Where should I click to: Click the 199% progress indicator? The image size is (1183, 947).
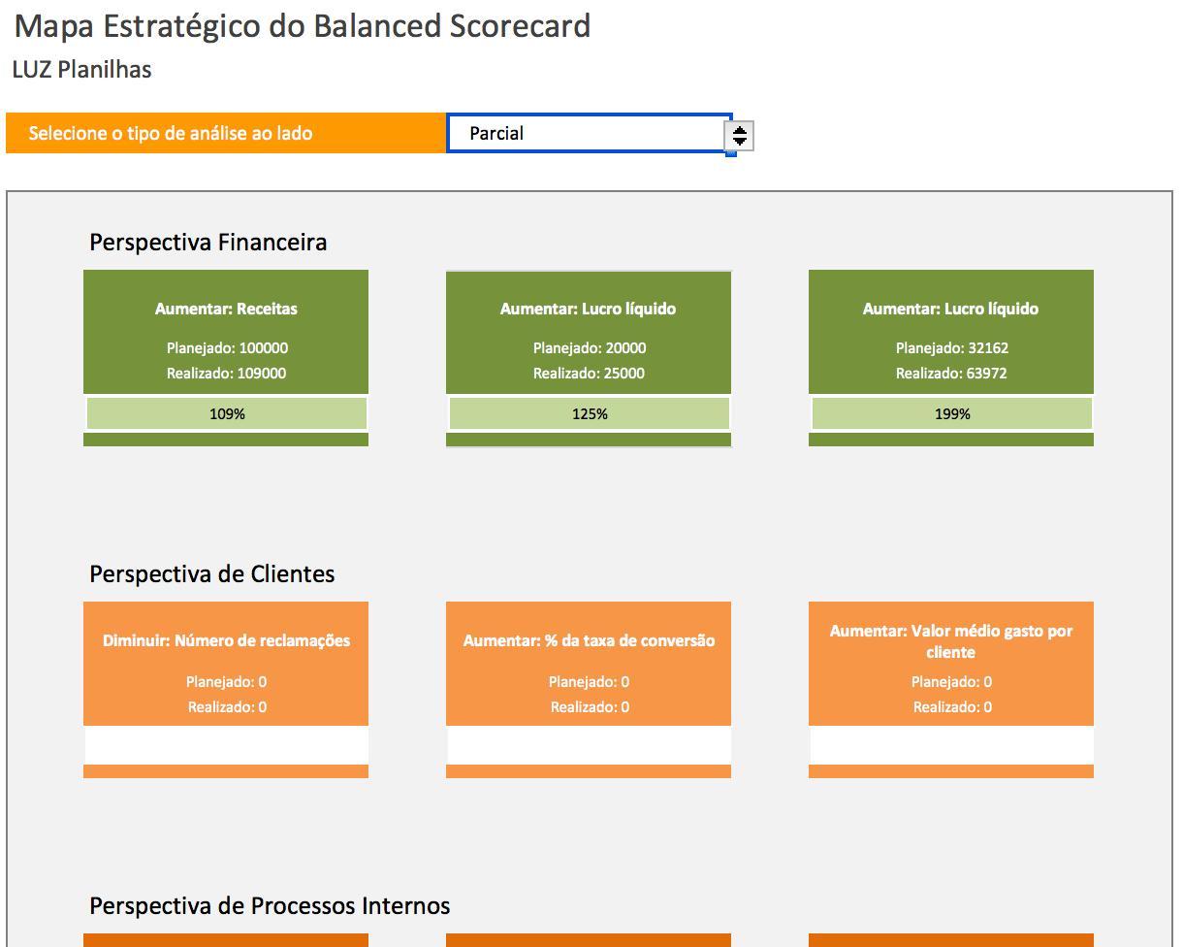(x=951, y=413)
